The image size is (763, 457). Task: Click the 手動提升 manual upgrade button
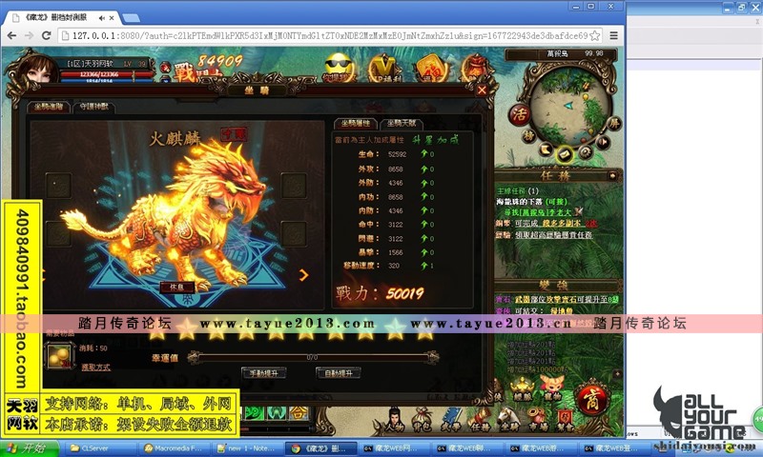(x=263, y=373)
